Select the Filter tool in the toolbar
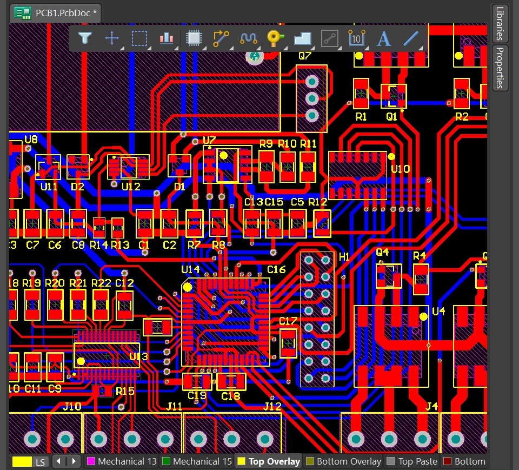 85,38
